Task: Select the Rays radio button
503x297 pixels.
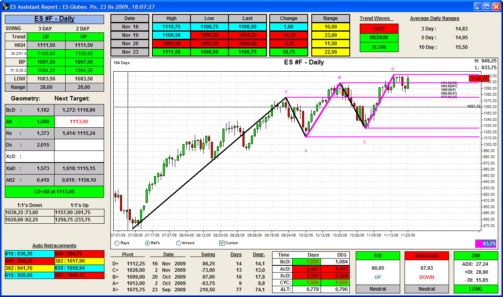Action: click(117, 243)
